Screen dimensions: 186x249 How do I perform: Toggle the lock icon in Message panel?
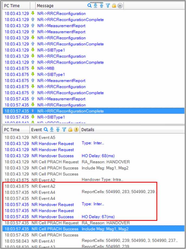114,6
